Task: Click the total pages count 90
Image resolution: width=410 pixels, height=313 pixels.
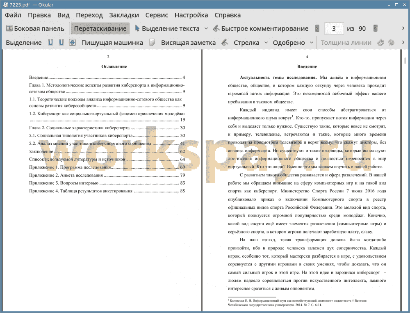Action: click(x=362, y=29)
